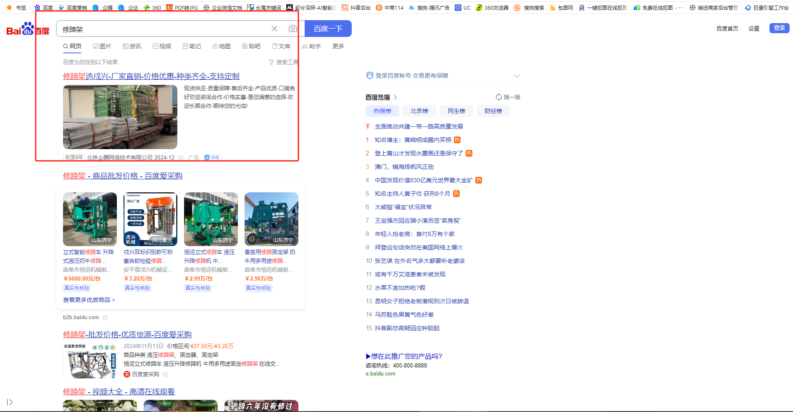Viewport: 793px width, 412px height.
Task: Click the 想在此推广您的产品吗? link
Action: 404,356
